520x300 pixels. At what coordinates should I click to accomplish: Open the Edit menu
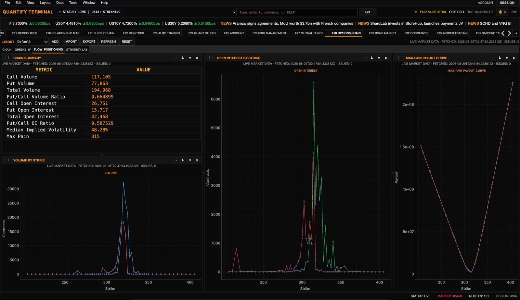19,3
